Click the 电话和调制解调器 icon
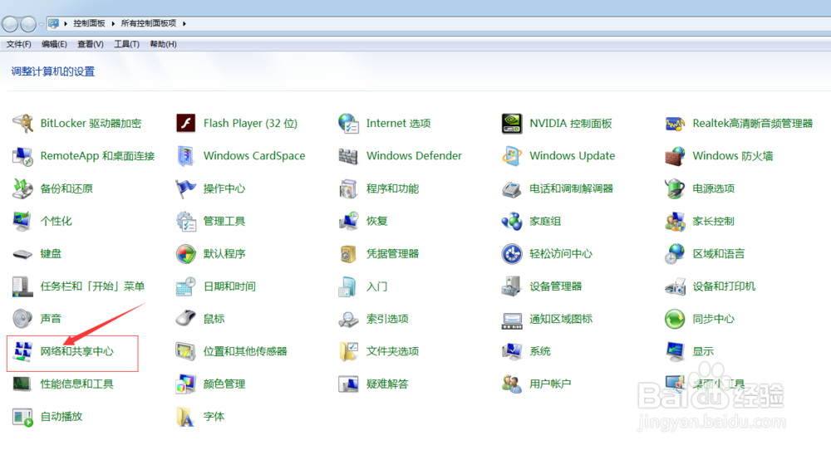831x450 pixels. [511, 188]
